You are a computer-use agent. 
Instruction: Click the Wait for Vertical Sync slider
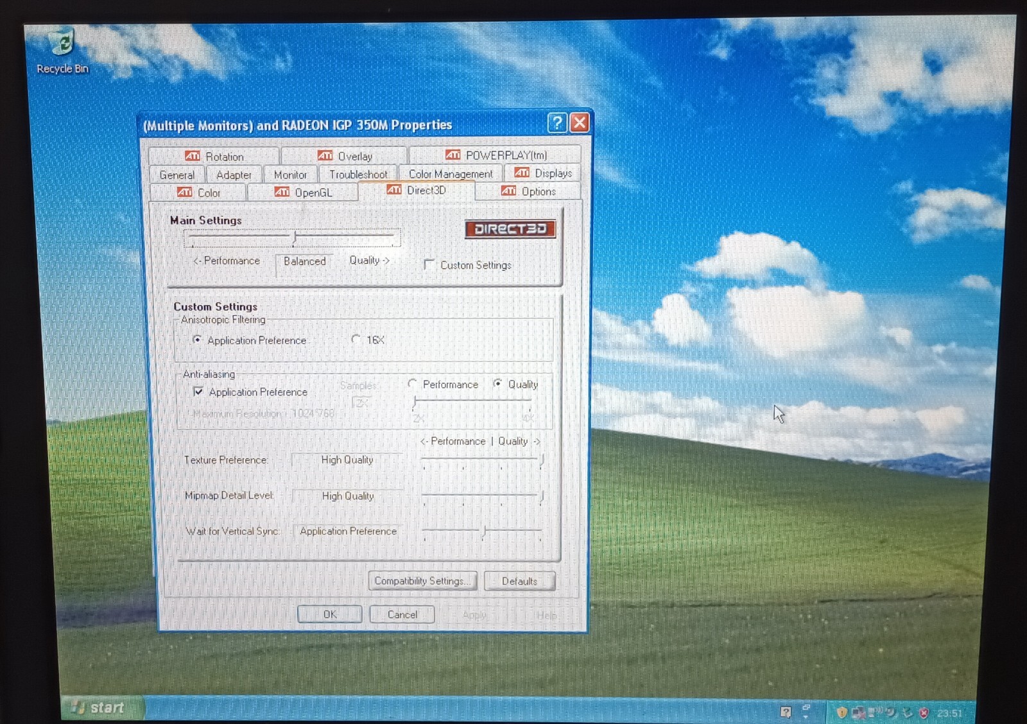tap(482, 531)
